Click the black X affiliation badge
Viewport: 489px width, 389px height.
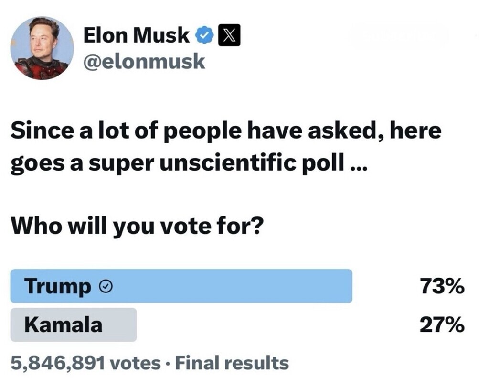[x=229, y=36]
